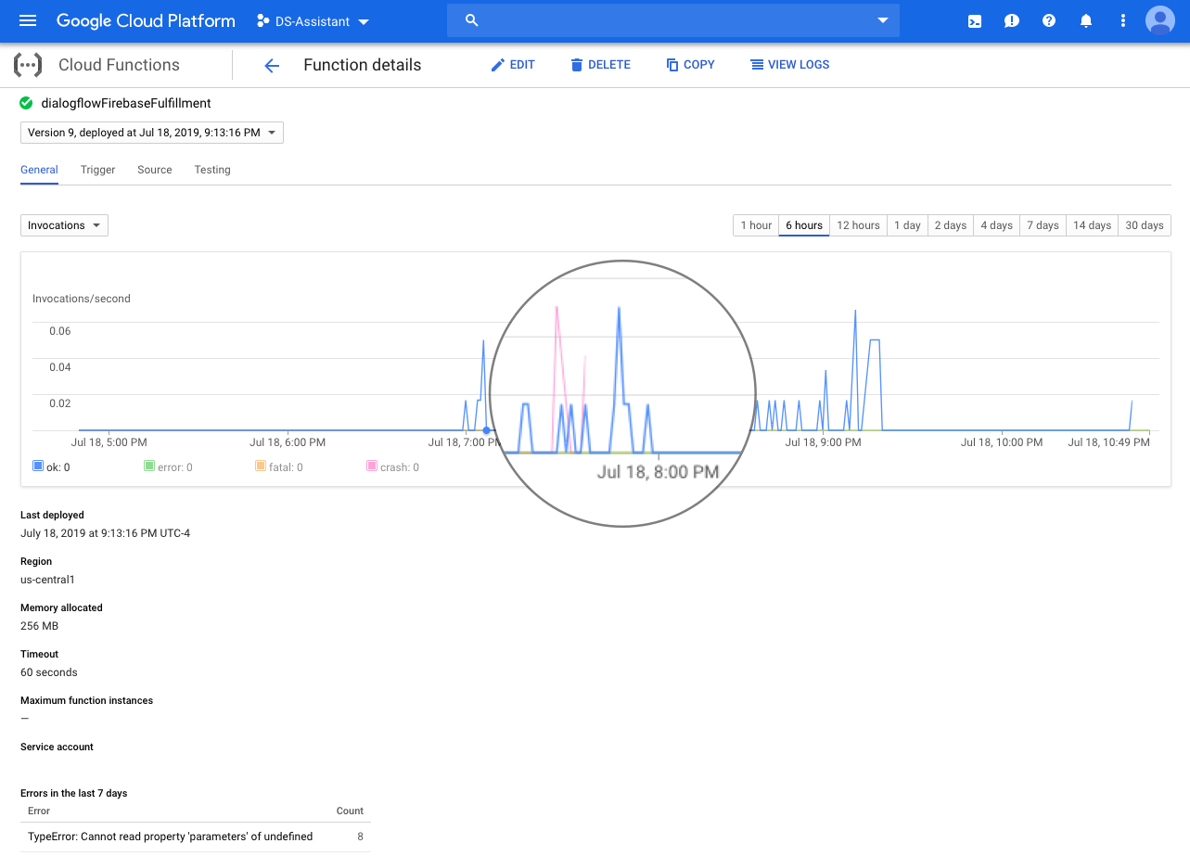Select the 12 hours time range
The image size is (1190, 856).
858,225
